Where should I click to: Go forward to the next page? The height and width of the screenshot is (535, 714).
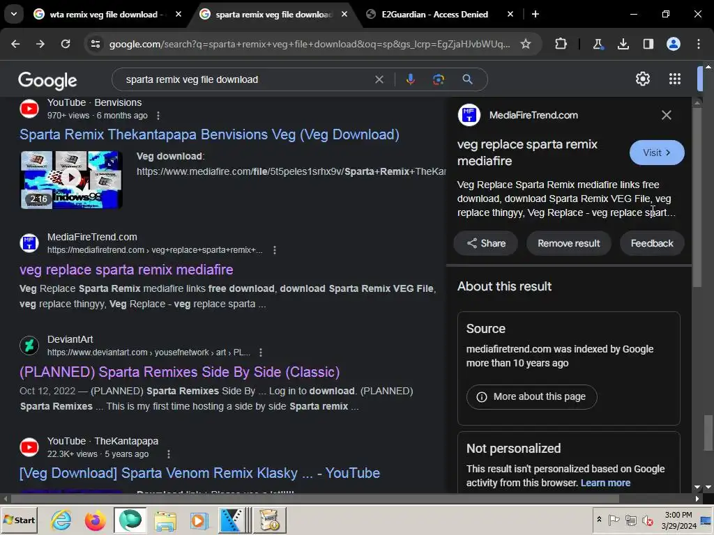point(40,44)
